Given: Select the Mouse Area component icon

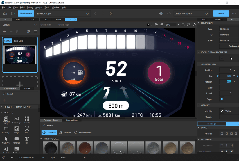Looking at the screenshot, I should click(6, 139).
